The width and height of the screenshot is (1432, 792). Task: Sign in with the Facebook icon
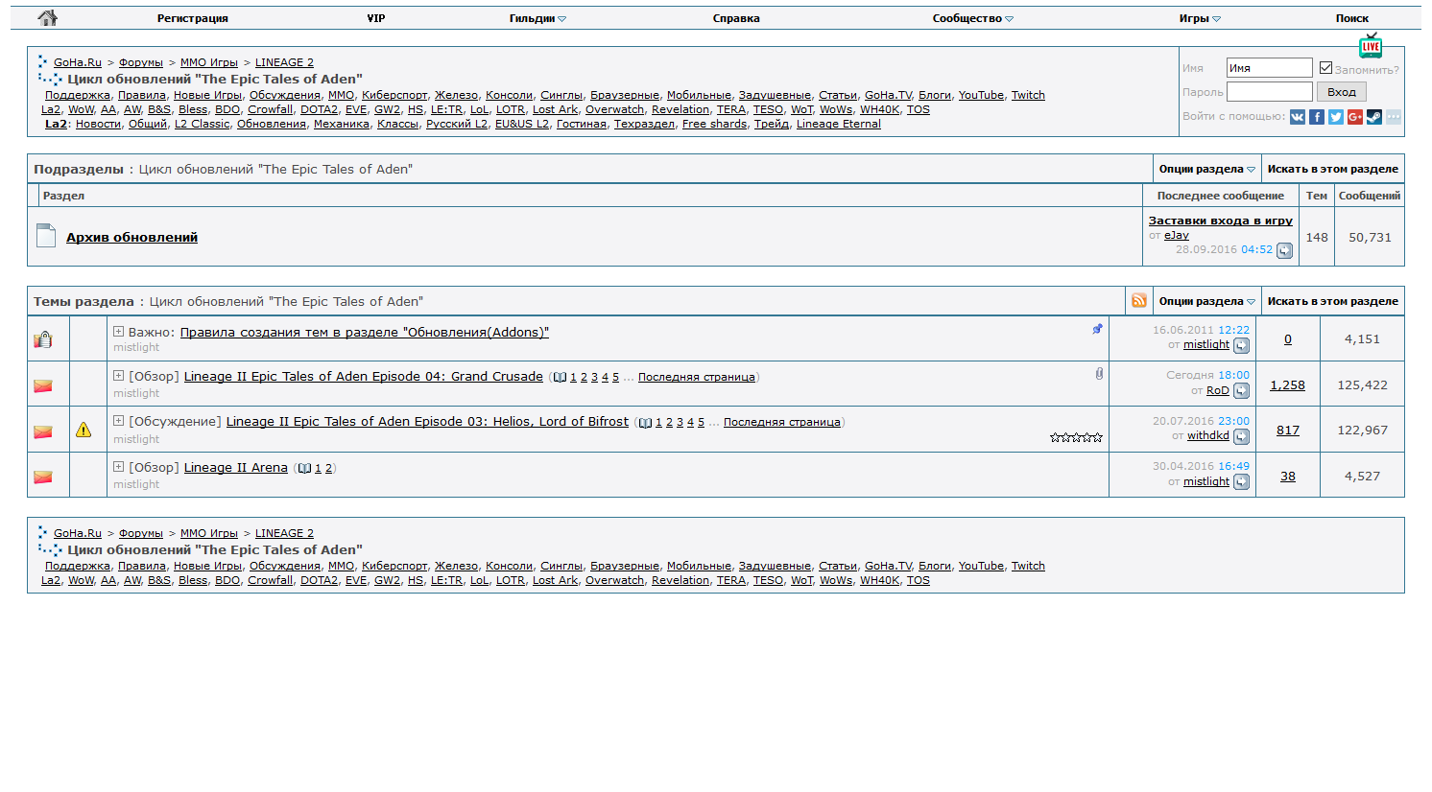click(1317, 117)
